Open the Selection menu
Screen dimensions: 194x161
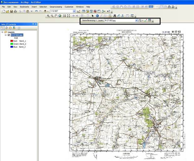43,7
